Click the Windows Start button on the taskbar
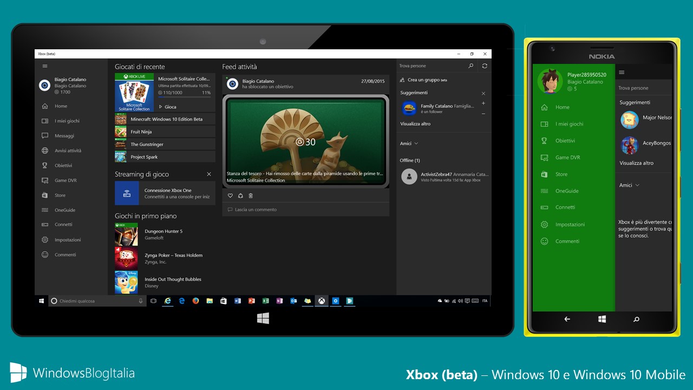 coord(41,301)
